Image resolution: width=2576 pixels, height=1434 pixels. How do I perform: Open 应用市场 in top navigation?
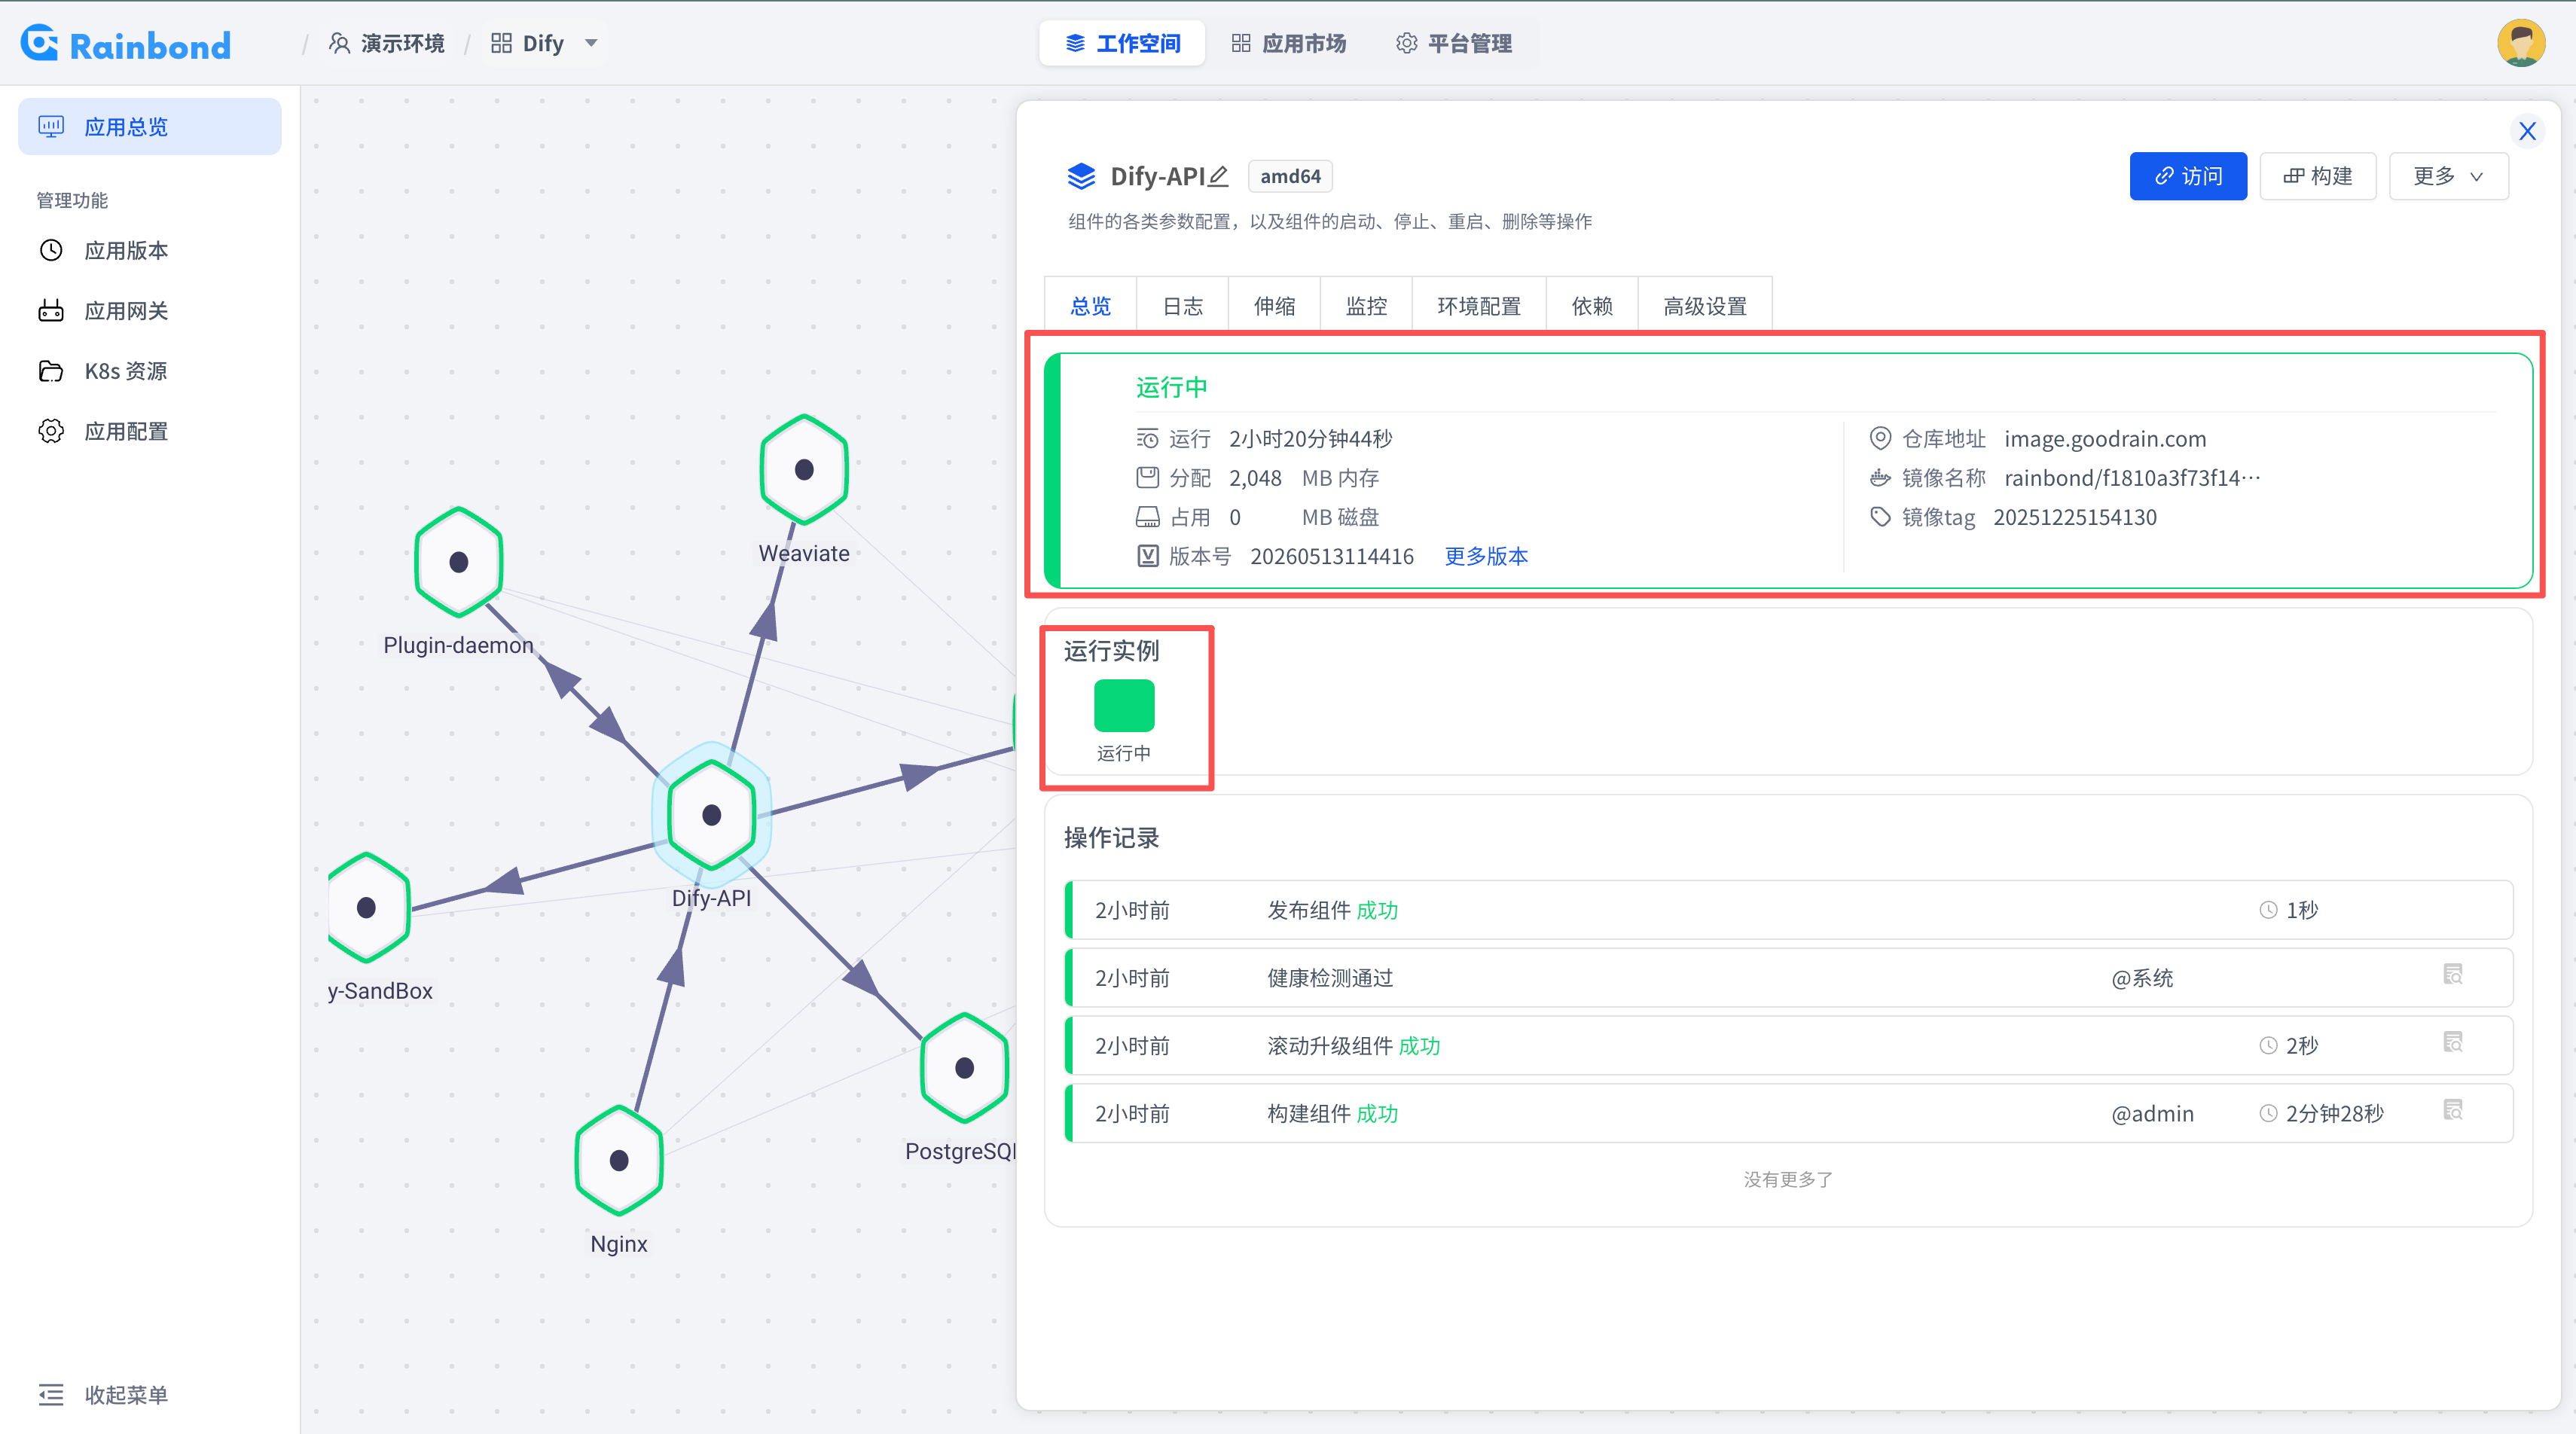[x=1288, y=43]
